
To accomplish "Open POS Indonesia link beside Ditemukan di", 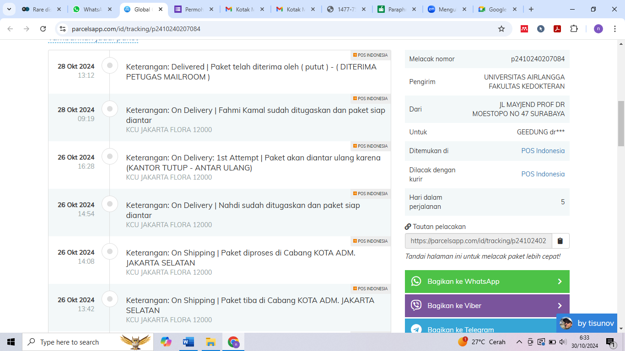I will [543, 151].
